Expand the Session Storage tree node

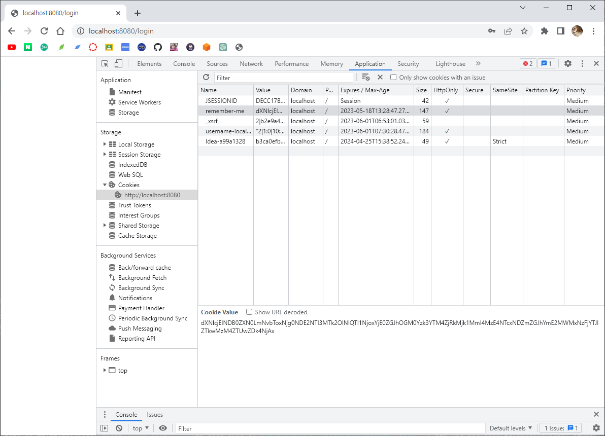[x=105, y=154]
